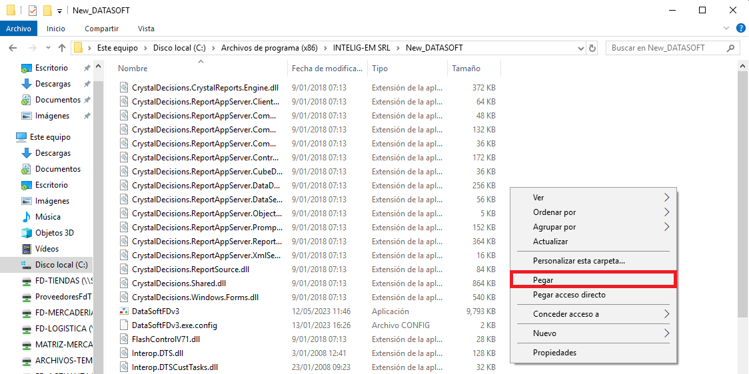Open the Ver submenu in context menu
This screenshot has height=374, width=749.
pos(593,198)
